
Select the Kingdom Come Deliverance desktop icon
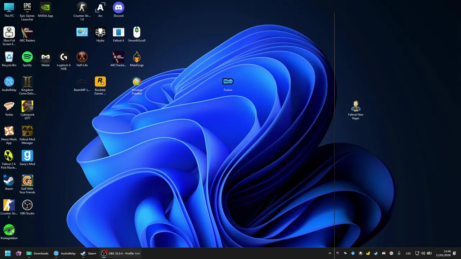point(27,86)
